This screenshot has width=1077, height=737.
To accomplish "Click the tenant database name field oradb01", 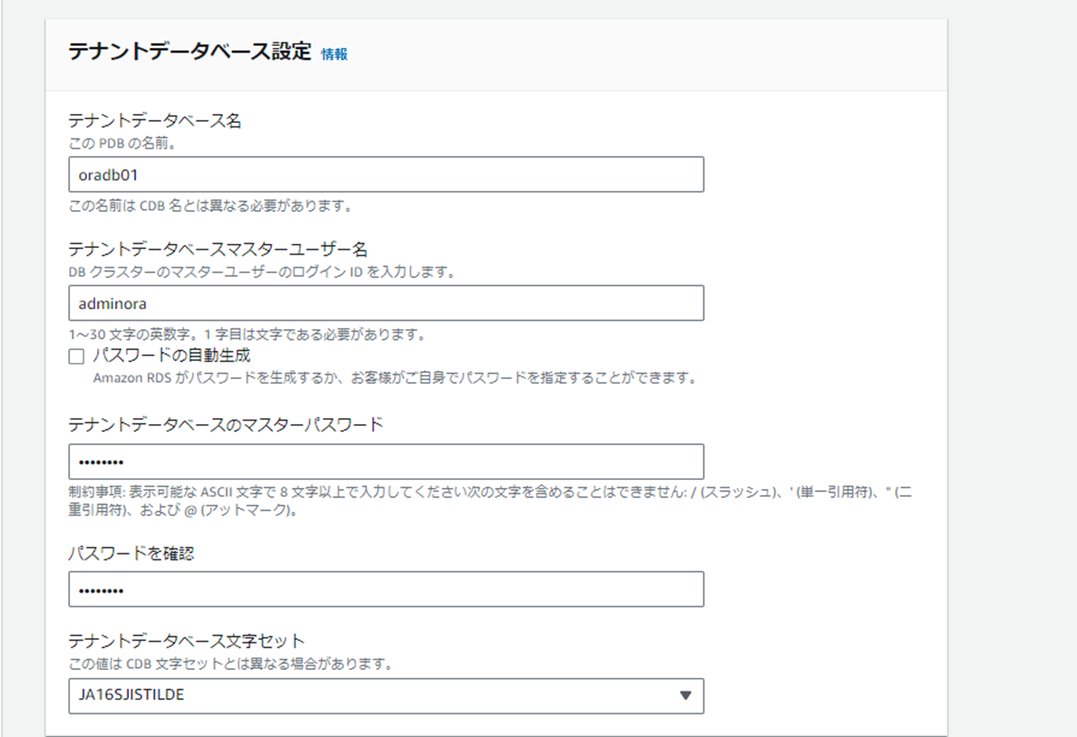I will pyautogui.click(x=386, y=175).
